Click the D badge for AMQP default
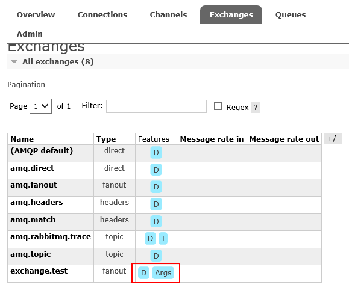Viewport: 349px width, 288px height. pos(156,153)
